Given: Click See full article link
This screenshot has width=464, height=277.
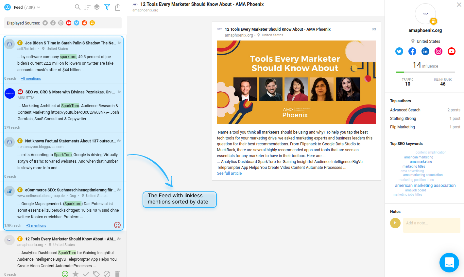Looking at the screenshot, I should [x=229, y=173].
